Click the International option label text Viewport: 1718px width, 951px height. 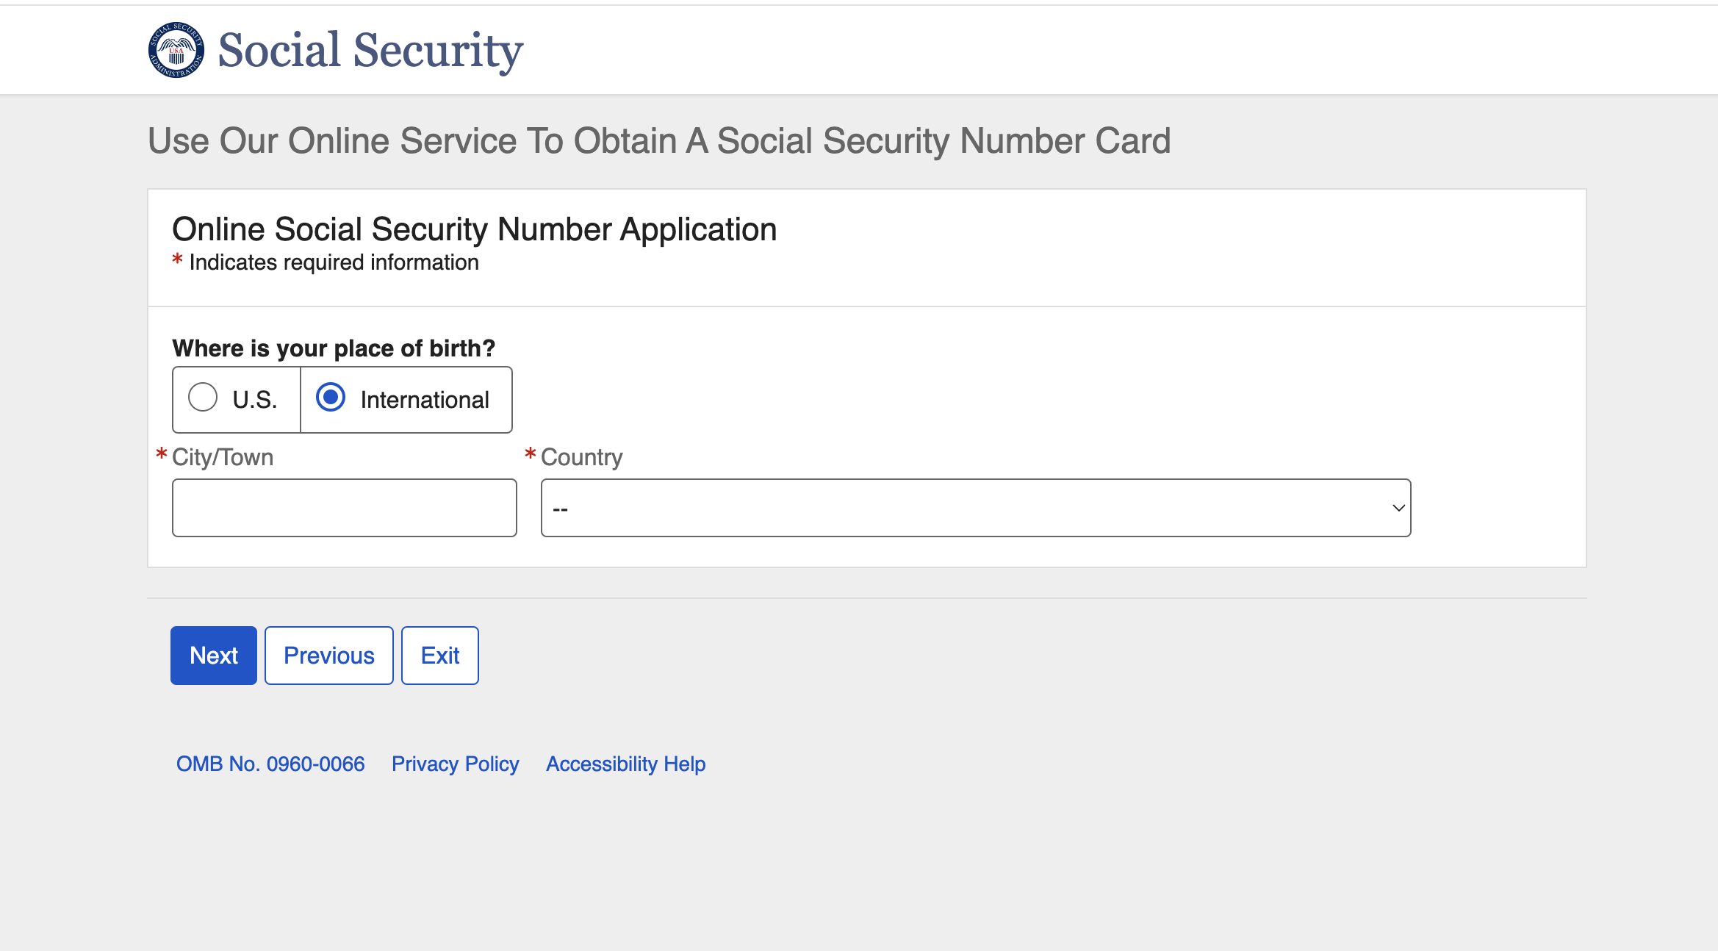tap(425, 400)
